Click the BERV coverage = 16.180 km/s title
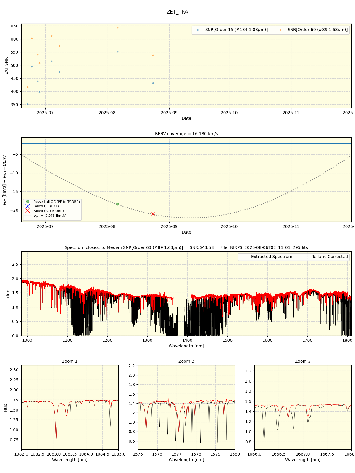This screenshot has width=355, height=473. [x=186, y=134]
